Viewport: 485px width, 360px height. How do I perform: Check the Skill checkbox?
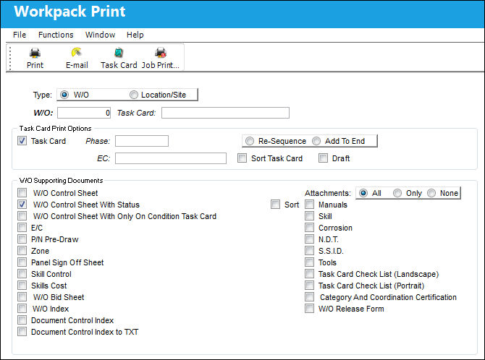pos(309,215)
